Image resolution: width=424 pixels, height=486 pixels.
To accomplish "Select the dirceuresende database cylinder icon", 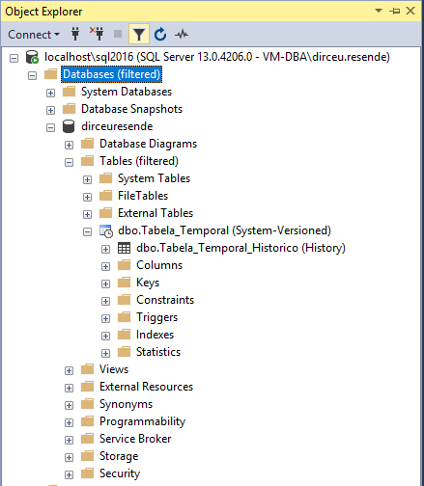I will (69, 126).
